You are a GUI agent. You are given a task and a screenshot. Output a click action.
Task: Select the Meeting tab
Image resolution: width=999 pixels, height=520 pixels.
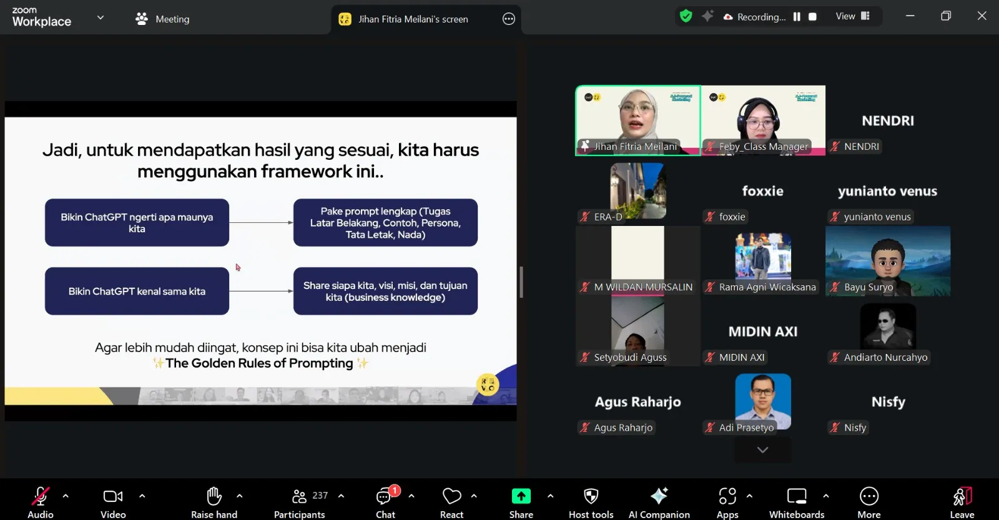point(162,19)
